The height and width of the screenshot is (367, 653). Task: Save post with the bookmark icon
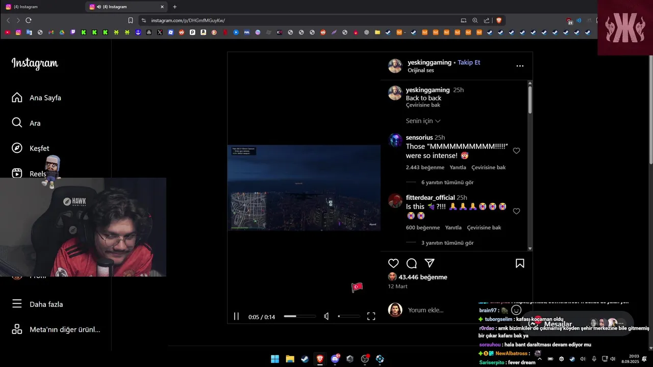[520, 263]
